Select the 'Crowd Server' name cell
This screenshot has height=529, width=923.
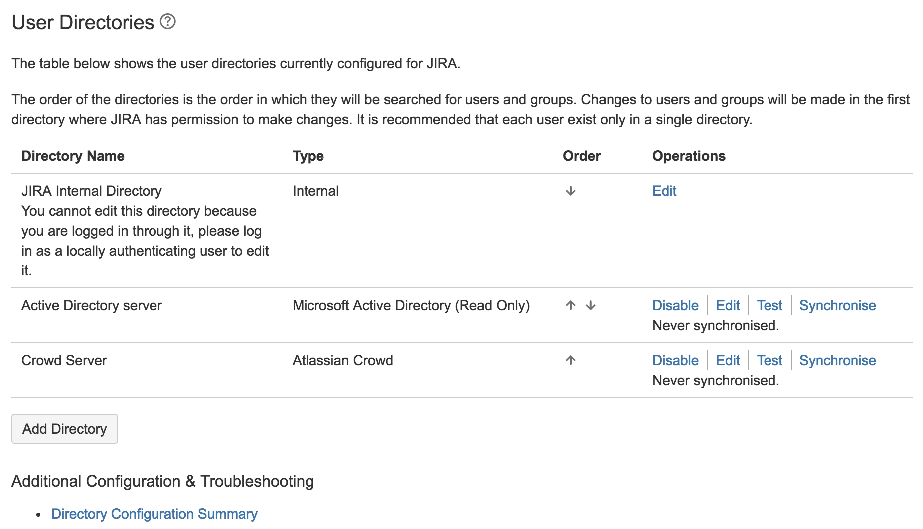pos(64,360)
